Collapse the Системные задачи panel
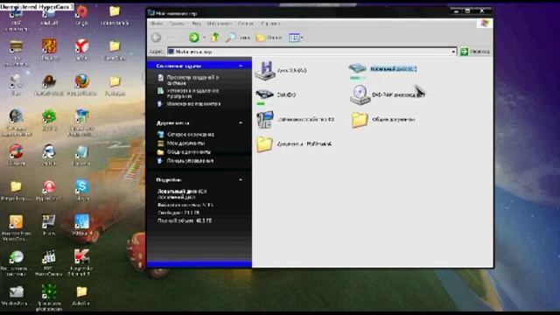Viewport: 560px width, 315px height. [x=241, y=66]
